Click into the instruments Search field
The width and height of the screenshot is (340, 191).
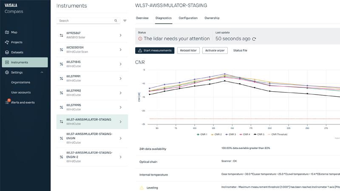click(x=85, y=21)
